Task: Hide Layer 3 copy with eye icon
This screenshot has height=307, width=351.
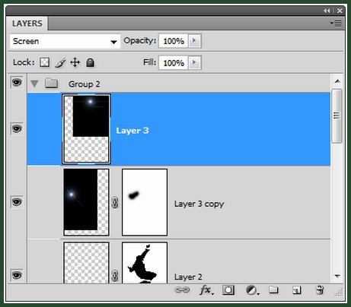Action: 17,202
